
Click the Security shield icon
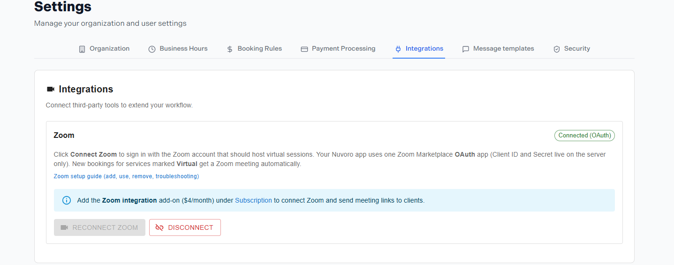tap(557, 49)
